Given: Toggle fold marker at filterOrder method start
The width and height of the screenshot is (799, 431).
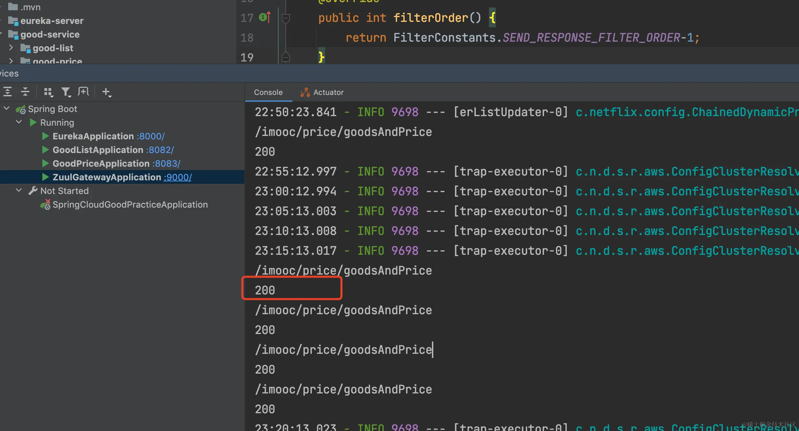Looking at the screenshot, I should click(x=286, y=18).
